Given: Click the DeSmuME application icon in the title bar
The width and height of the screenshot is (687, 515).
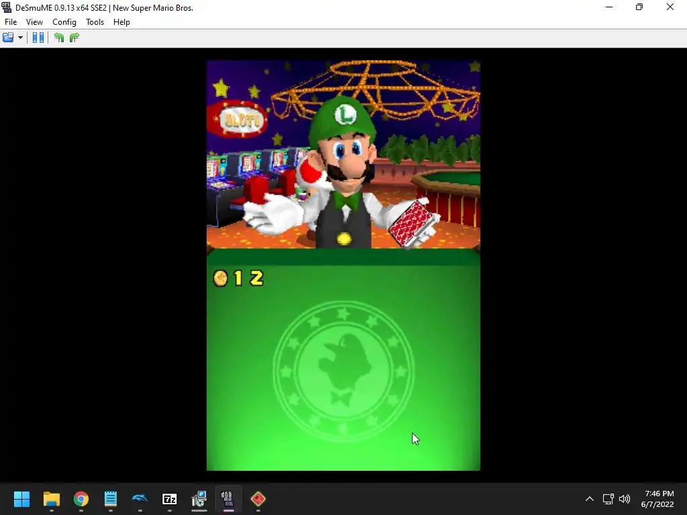Looking at the screenshot, I should (7, 7).
